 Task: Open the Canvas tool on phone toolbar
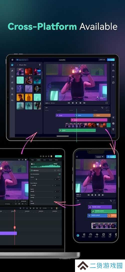click(103, 235)
